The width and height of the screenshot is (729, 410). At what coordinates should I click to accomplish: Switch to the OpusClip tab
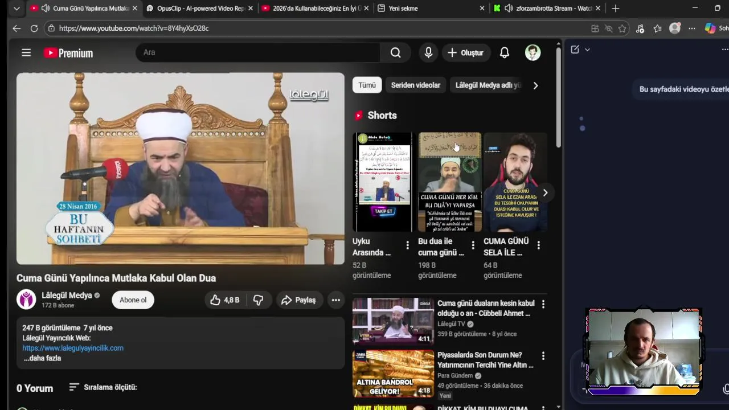200,9
